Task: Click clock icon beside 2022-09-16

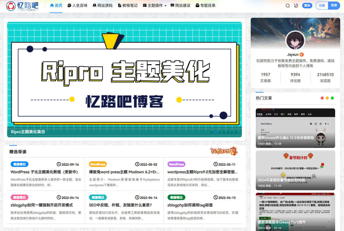Action: pos(59,164)
